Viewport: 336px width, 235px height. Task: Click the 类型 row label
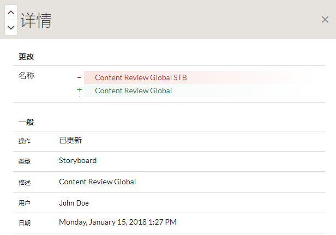(25, 162)
